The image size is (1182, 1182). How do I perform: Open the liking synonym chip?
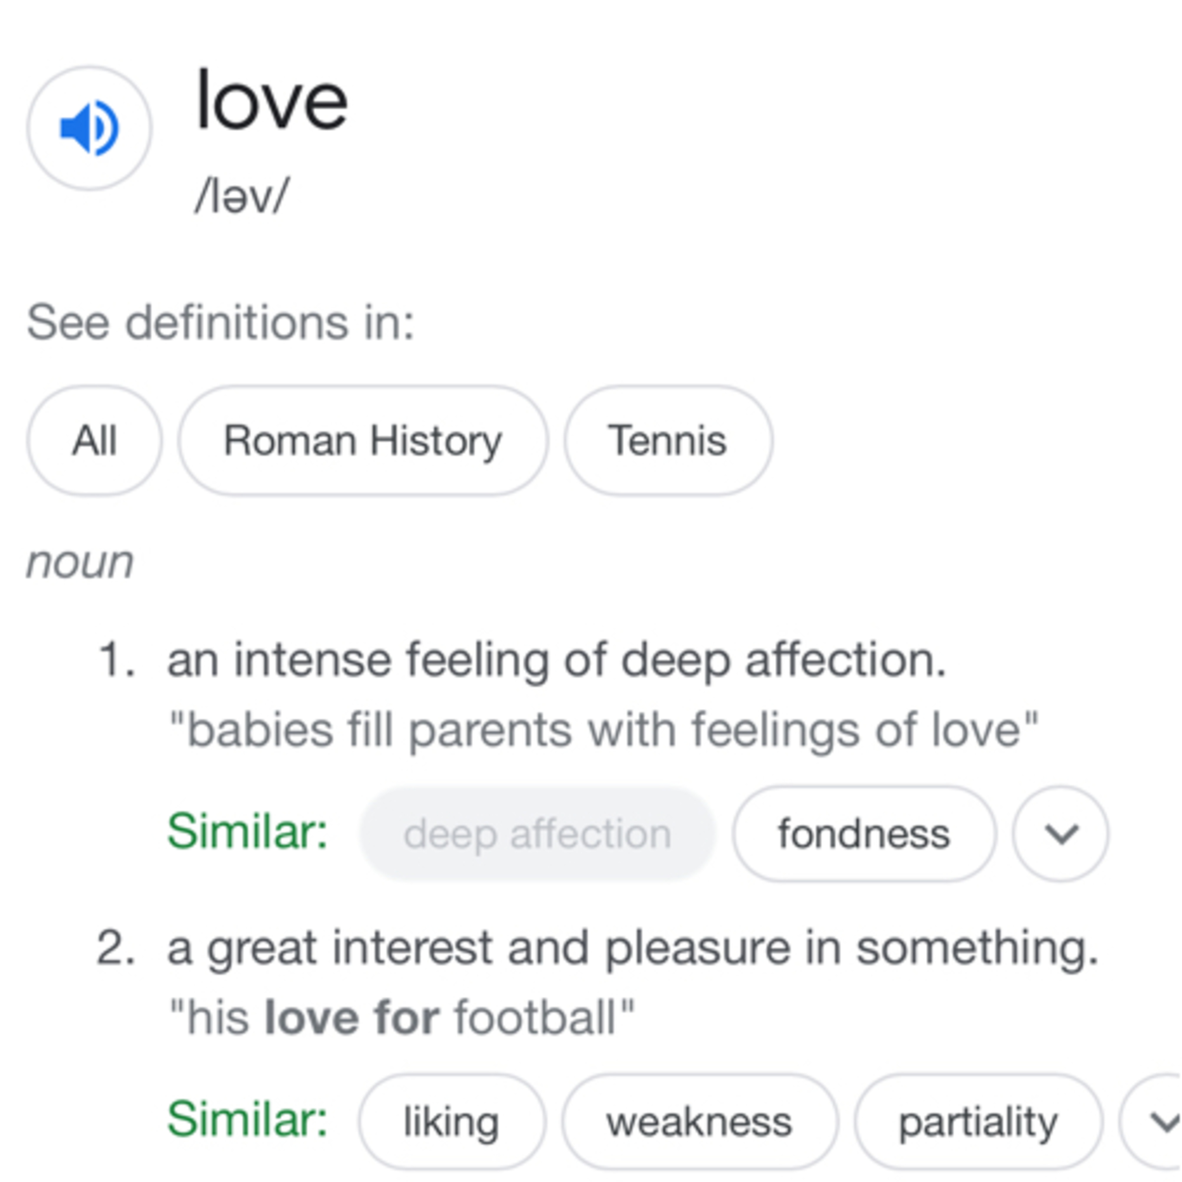click(x=452, y=1121)
